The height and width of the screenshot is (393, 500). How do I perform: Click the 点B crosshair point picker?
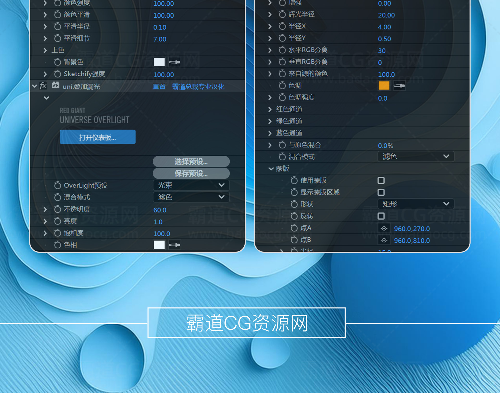(384, 240)
